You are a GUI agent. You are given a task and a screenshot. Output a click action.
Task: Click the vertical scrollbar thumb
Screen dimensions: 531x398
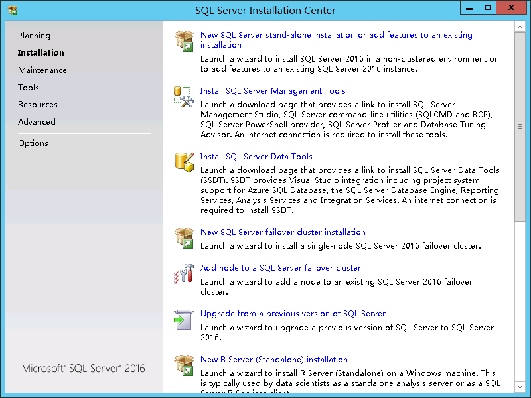(x=520, y=127)
